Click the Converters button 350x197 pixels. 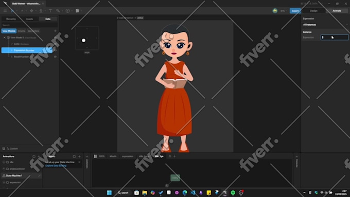(33, 31)
